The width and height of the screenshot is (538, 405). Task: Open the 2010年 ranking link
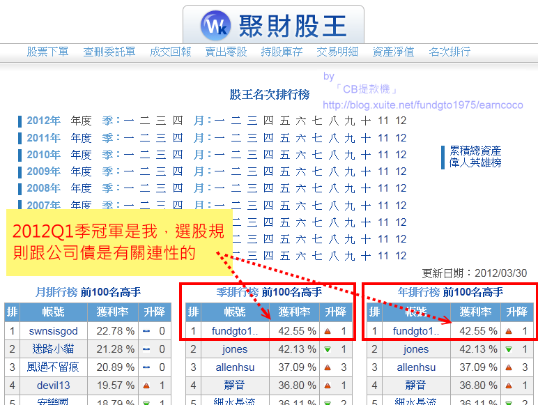pos(44,155)
